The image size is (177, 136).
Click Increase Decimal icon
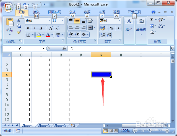[x=103, y=35]
